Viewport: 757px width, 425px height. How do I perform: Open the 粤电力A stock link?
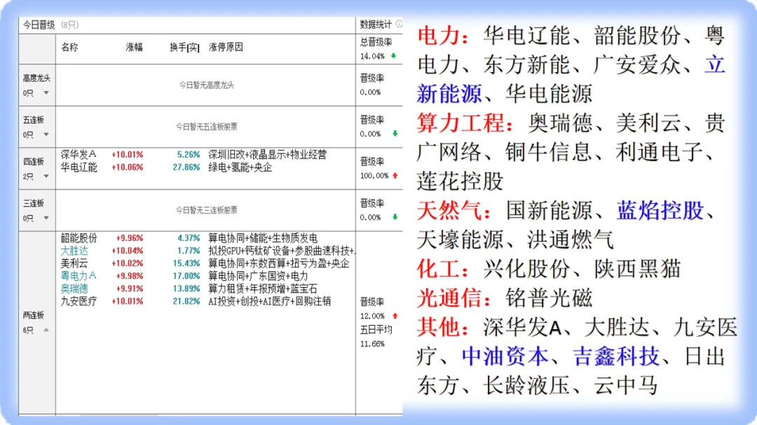coord(79,276)
